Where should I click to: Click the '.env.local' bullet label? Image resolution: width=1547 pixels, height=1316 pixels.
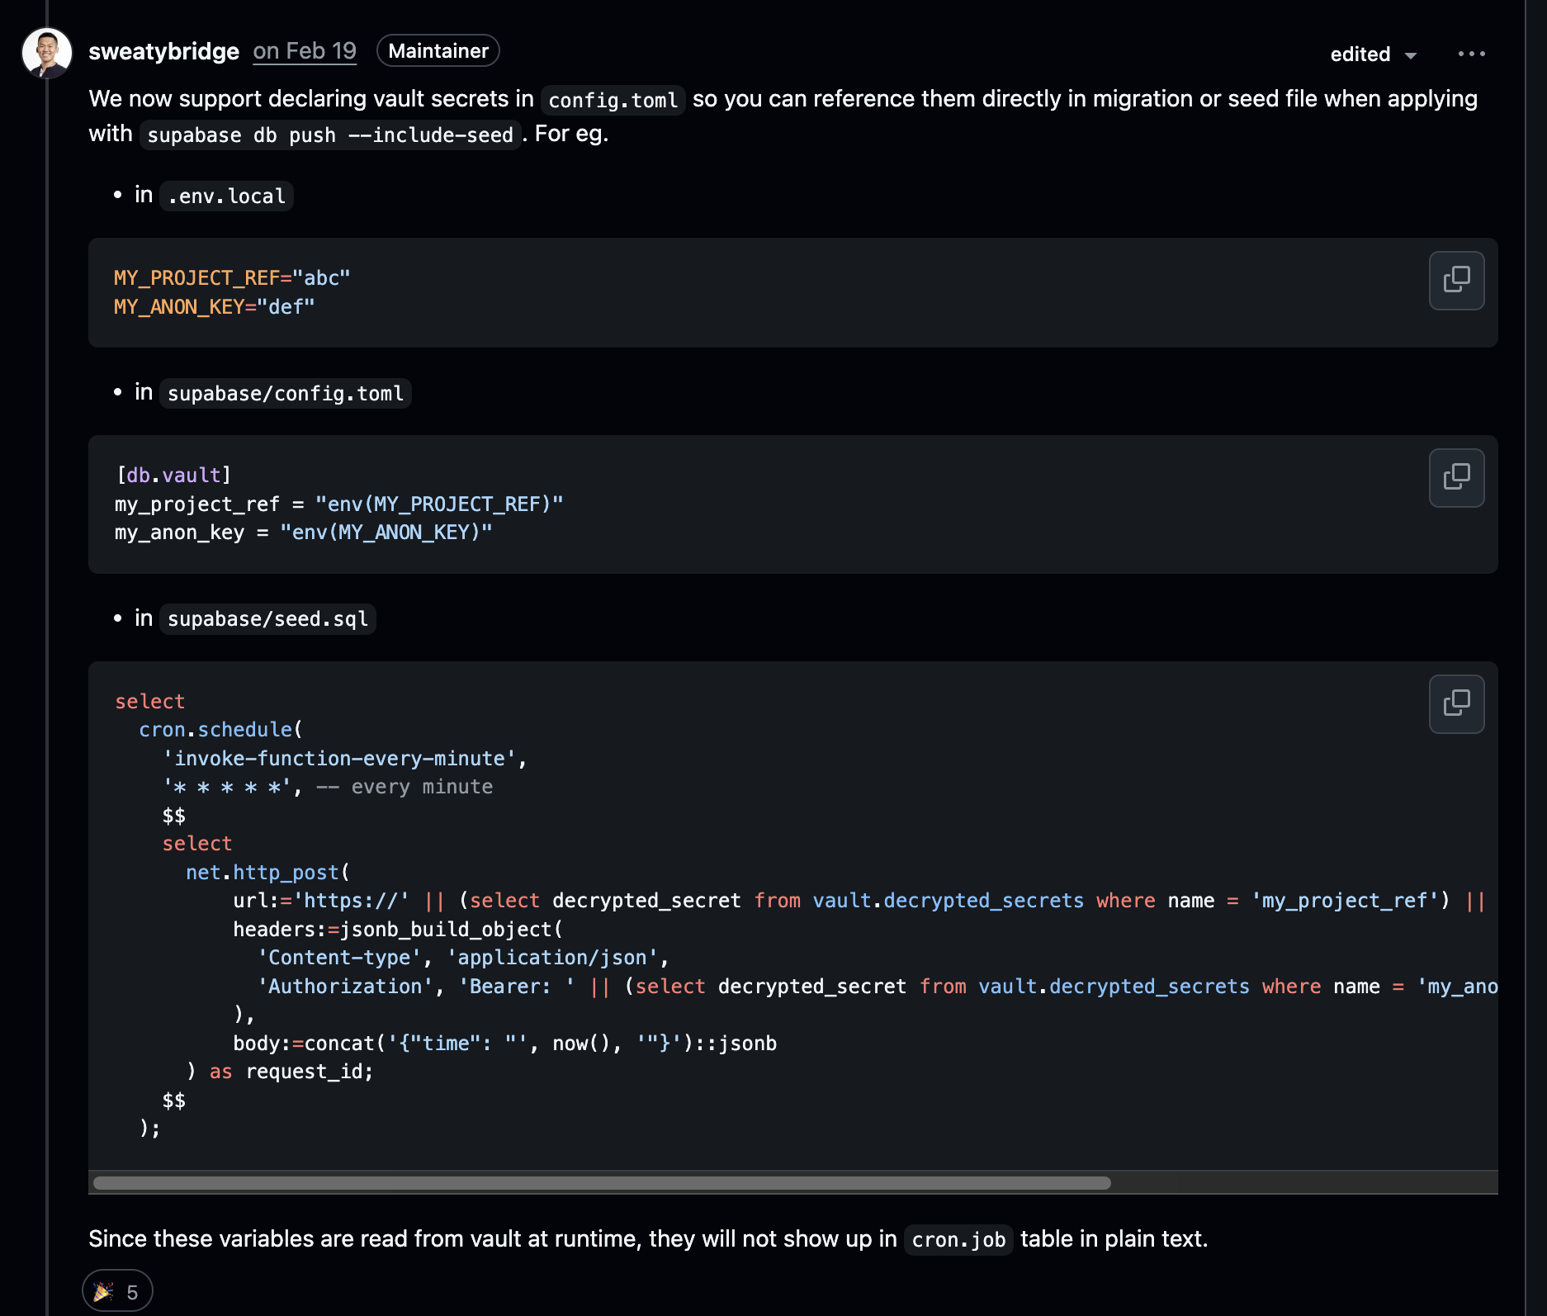click(x=226, y=196)
